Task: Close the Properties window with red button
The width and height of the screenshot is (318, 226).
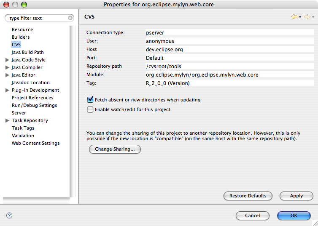Action: coord(6,5)
